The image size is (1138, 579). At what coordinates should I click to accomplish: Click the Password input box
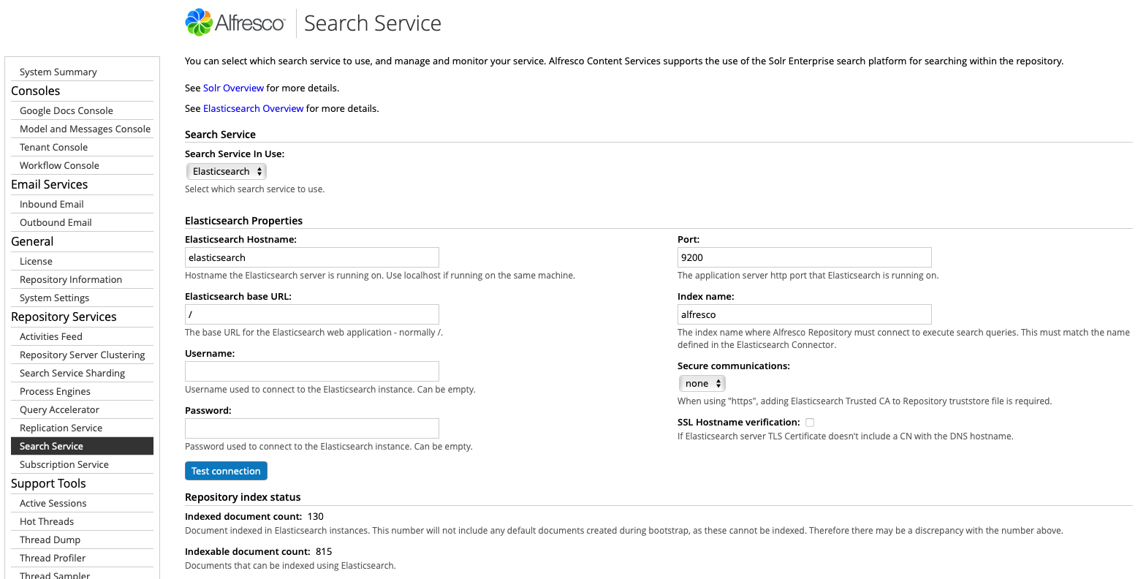tap(312, 428)
